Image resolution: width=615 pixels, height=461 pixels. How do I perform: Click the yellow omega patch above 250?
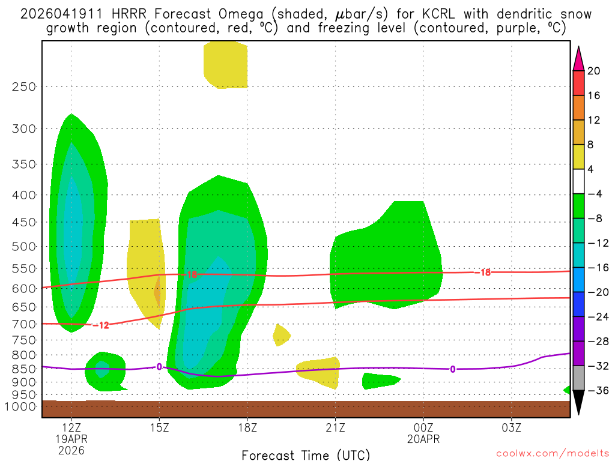point(226,65)
